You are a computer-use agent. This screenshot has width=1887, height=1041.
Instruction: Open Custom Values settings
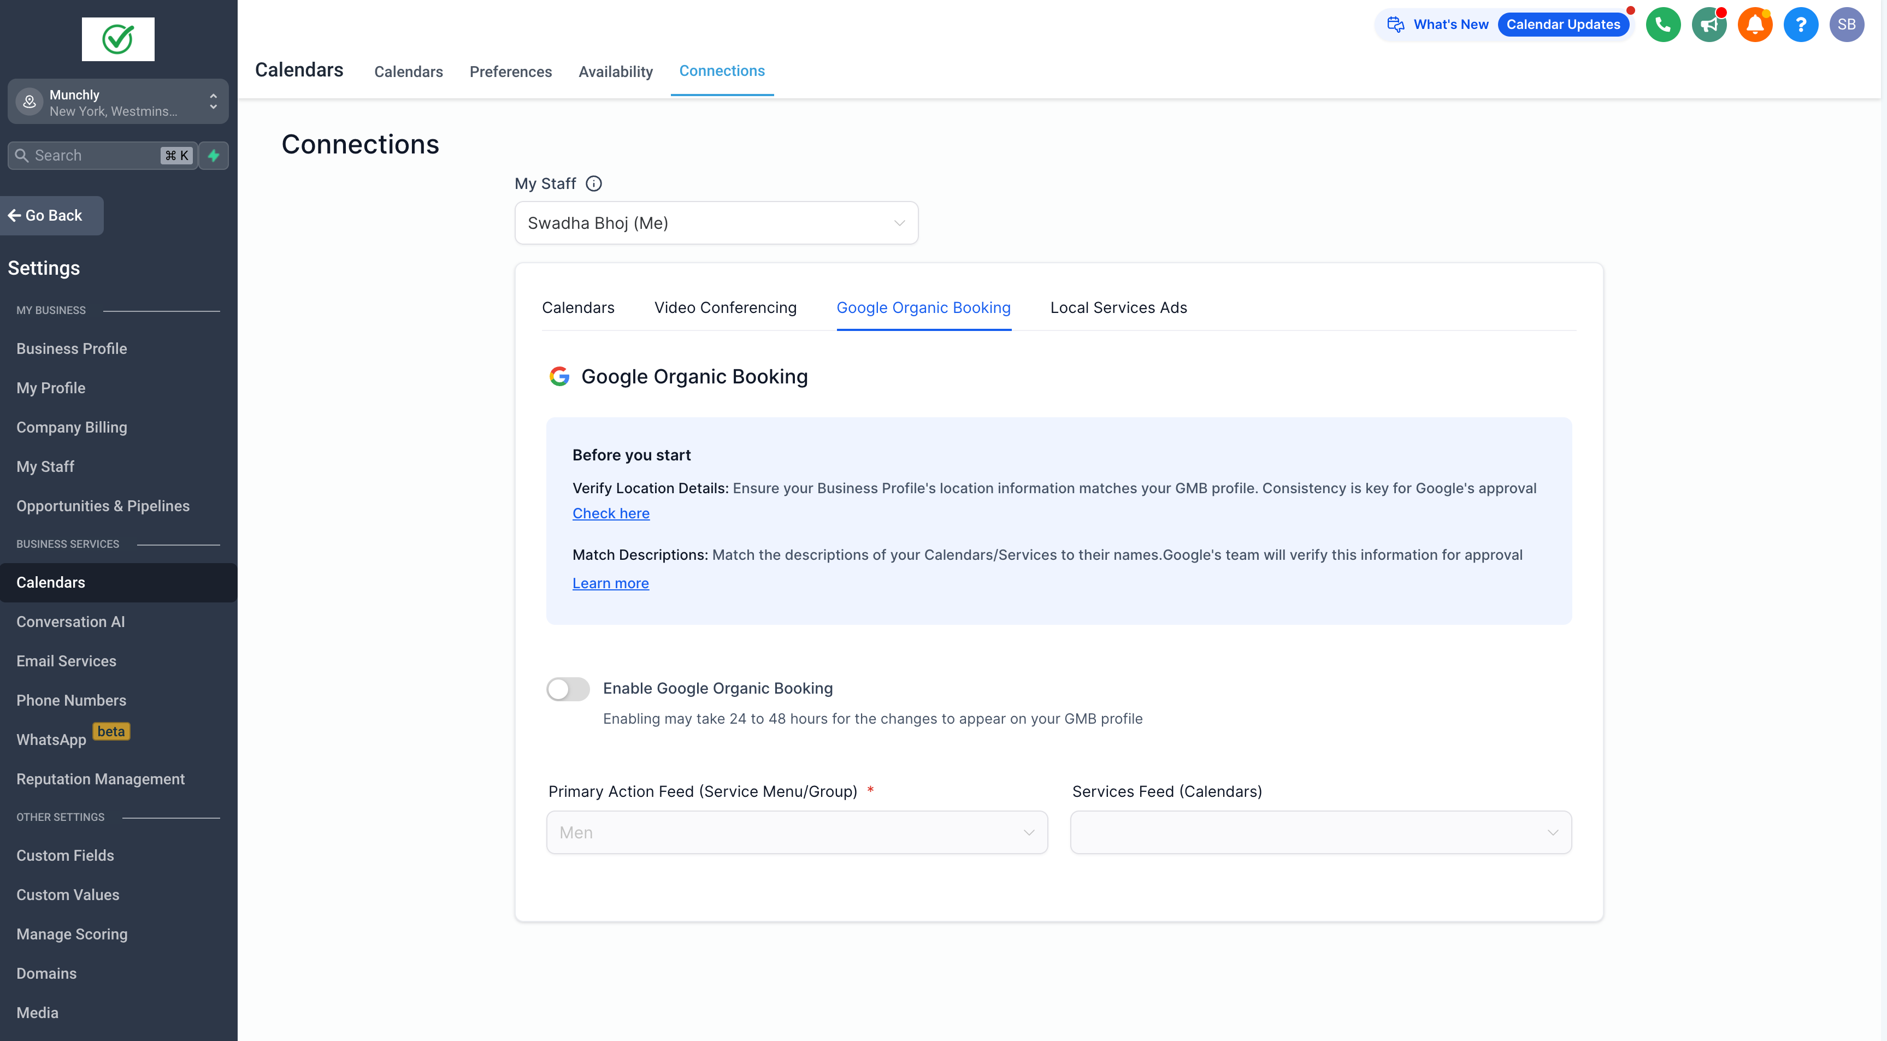click(67, 895)
